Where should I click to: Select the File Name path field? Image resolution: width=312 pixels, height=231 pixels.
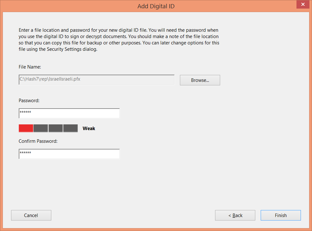(97, 80)
